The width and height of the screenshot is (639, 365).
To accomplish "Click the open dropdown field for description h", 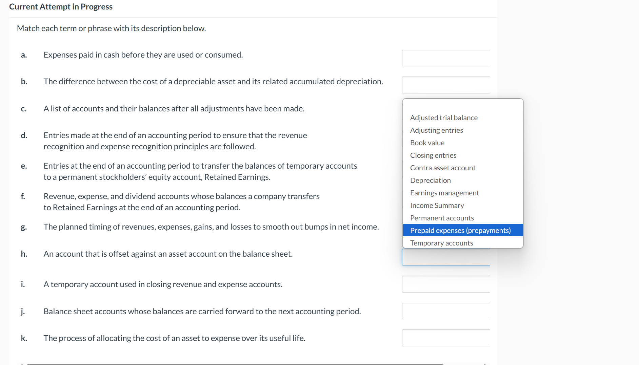I will [x=446, y=258].
